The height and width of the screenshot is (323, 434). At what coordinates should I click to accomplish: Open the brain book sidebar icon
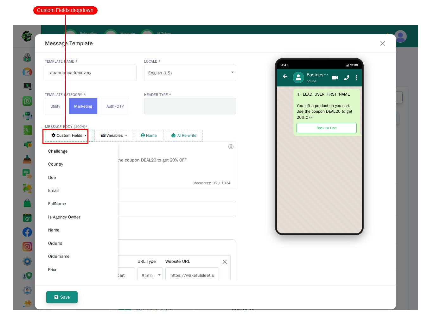27,57
